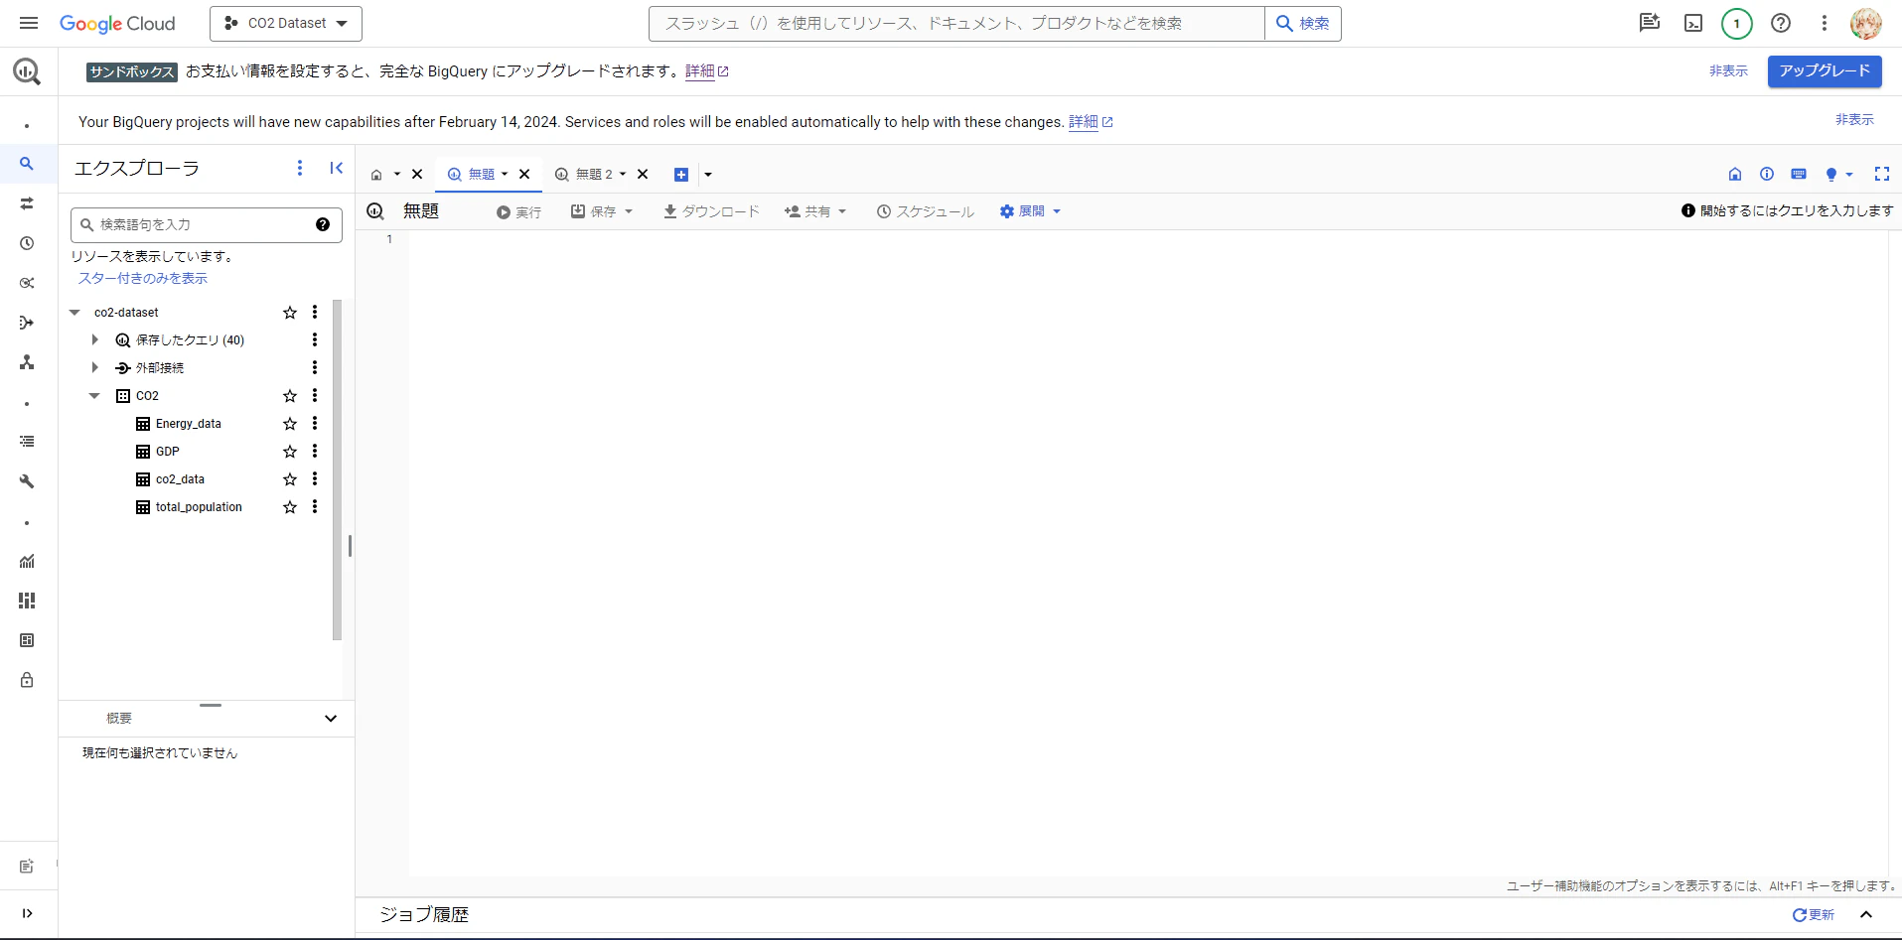Open the padlock icon in the sidebar
This screenshot has width=1902, height=940.
tap(27, 680)
